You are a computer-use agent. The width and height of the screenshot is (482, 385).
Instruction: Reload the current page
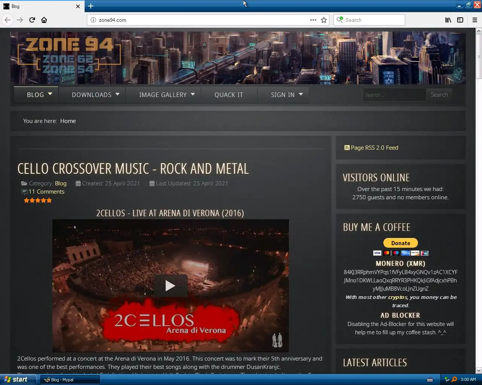click(x=32, y=20)
